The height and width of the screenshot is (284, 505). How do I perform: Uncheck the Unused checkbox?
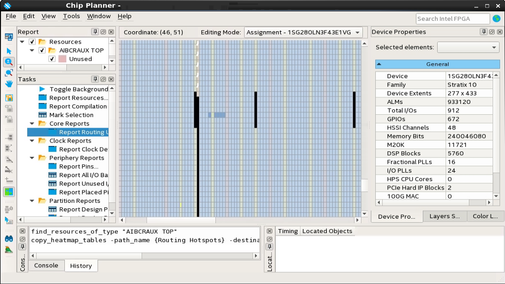(x=52, y=59)
